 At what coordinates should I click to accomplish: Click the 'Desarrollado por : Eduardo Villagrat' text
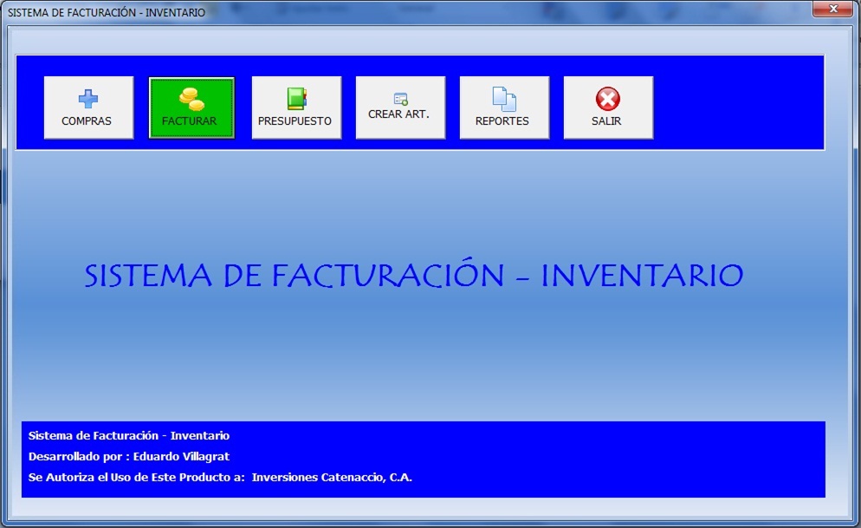click(129, 457)
